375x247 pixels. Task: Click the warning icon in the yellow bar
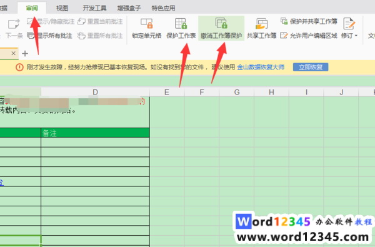pyautogui.click(x=19, y=68)
